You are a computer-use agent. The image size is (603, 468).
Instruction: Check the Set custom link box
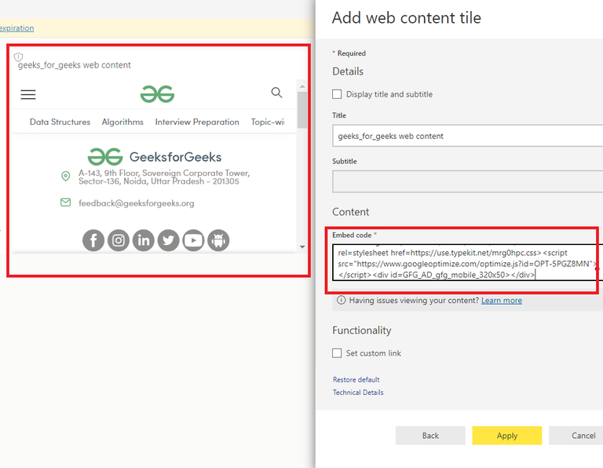(337, 353)
